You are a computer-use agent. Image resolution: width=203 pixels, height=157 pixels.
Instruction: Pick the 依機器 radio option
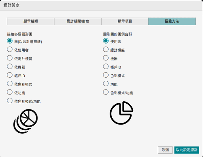[x=10, y=67]
